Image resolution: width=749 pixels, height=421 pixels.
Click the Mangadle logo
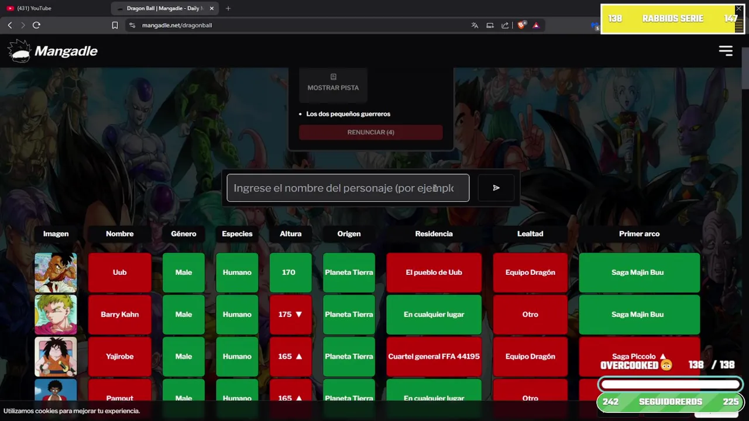(x=53, y=51)
